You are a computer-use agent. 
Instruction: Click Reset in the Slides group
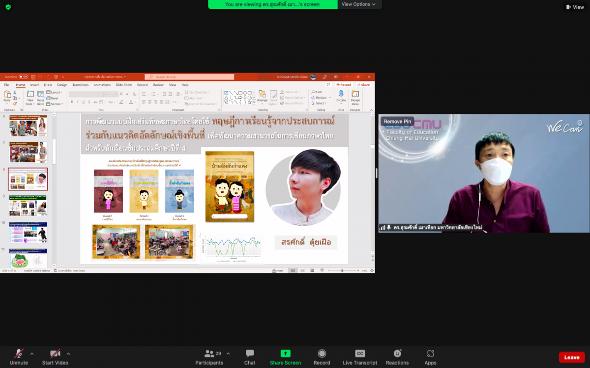53,98
